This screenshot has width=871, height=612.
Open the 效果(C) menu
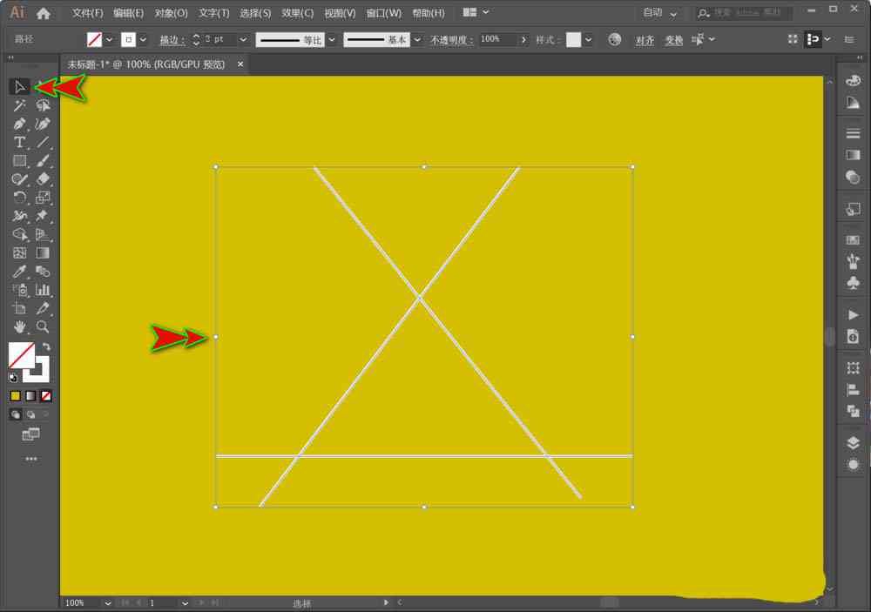click(297, 13)
